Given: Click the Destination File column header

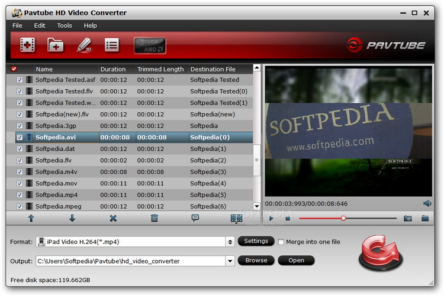Looking at the screenshot, I should pos(221,69).
